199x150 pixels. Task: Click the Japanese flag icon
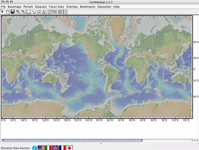click(69, 148)
